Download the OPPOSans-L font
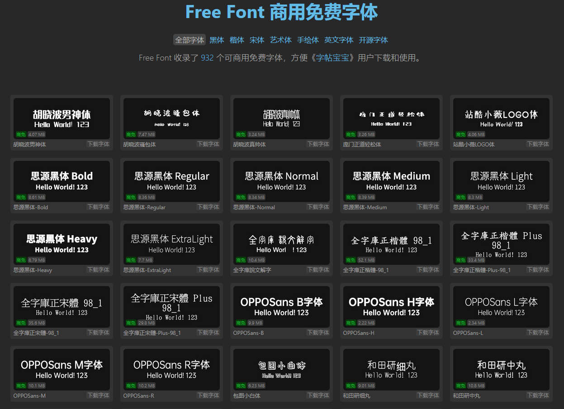The image size is (564, 409). click(538, 333)
